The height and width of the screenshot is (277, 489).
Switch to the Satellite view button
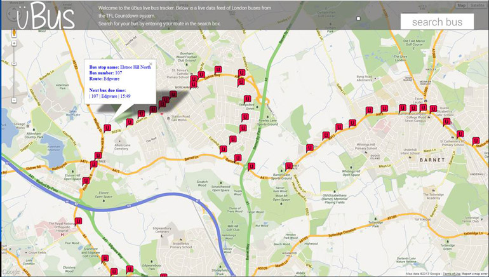(x=477, y=5)
